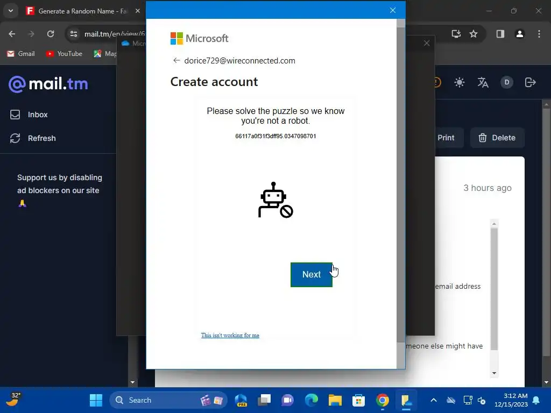Open Microsoft Edge from taskbar
This screenshot has width=551, height=413.
(x=312, y=400)
